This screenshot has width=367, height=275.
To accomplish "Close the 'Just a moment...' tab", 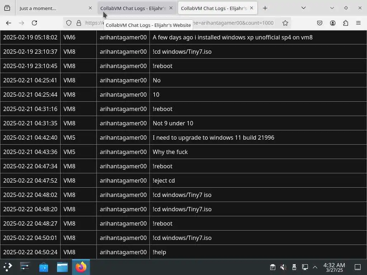I will (x=90, y=8).
